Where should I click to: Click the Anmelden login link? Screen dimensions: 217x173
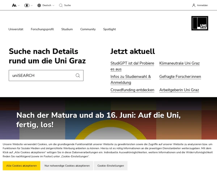pos(202,5)
